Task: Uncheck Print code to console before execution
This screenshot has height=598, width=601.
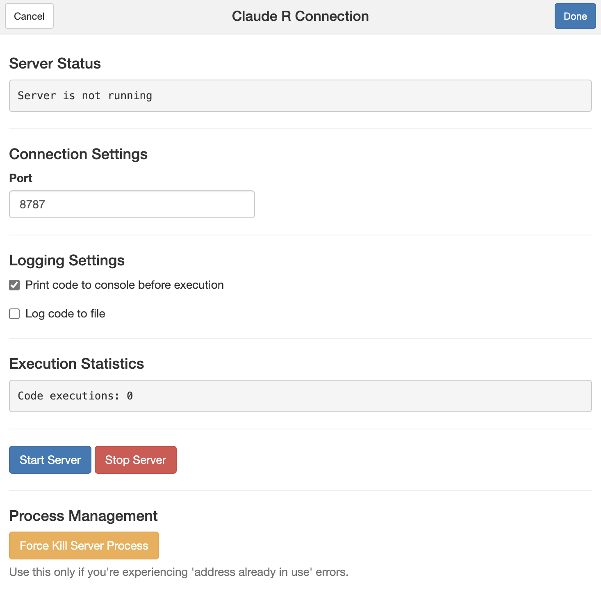Action: point(14,285)
